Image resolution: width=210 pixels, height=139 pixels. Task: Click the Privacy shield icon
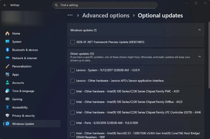[x=8, y=115]
